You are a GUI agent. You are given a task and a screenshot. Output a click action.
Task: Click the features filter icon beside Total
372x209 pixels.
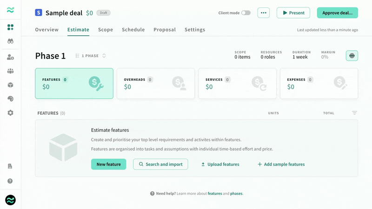[354, 113]
